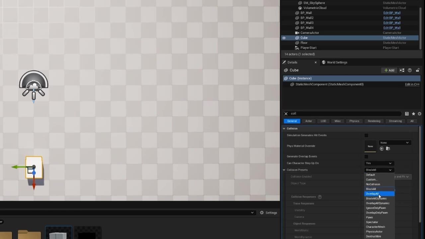Viewport: 425px width, 239px height.
Task: Clear the 'coll' search filter
Action: [286, 114]
